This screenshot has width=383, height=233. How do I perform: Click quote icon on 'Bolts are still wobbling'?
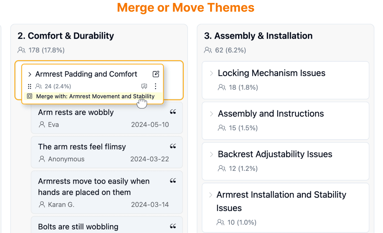tap(173, 226)
